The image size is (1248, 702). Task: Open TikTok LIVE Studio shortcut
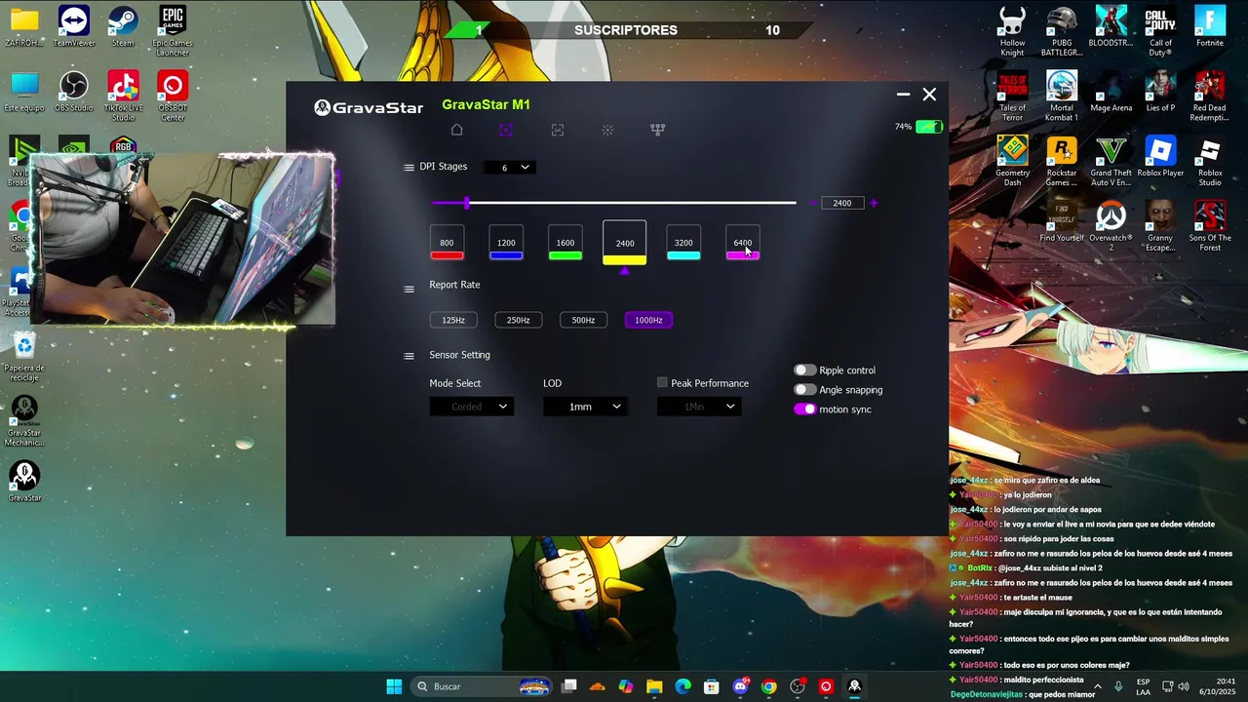tap(123, 96)
